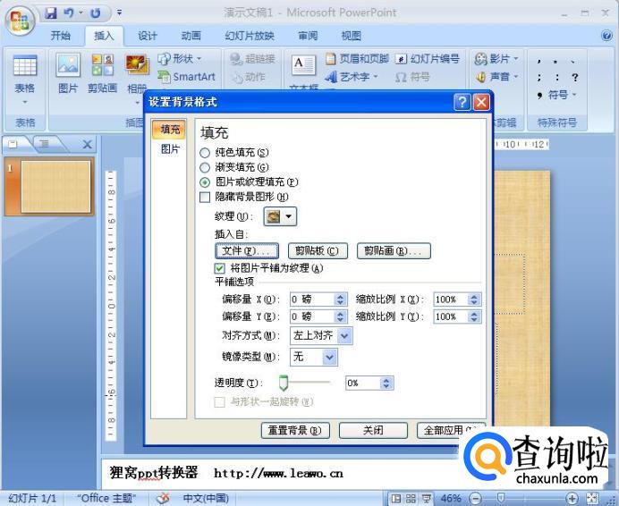Image resolution: width=619 pixels, height=506 pixels.
Task: Open the 审阅 (Review) ribbon tab
Action: coord(308,36)
